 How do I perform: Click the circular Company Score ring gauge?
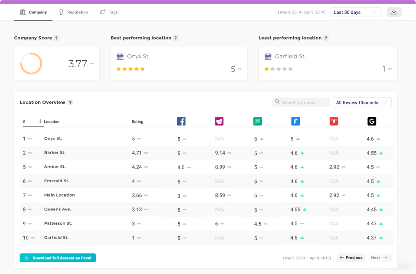pos(31,63)
